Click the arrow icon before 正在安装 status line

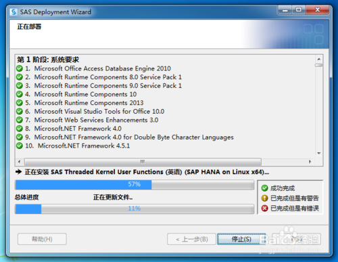click(18, 172)
